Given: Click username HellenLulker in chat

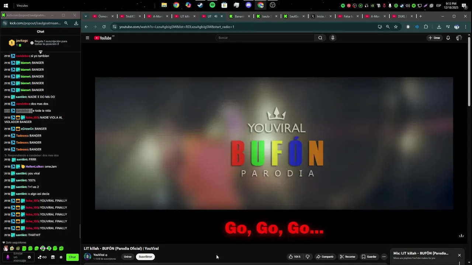Looking at the screenshot, I should [34, 167].
